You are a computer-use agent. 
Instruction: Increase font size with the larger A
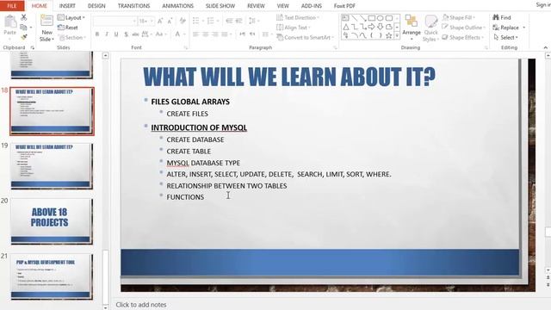click(160, 21)
